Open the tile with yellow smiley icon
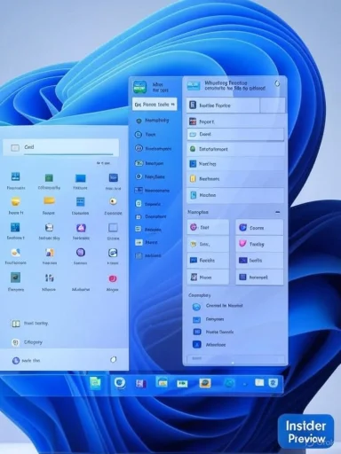The height and width of the screenshot is (454, 341). [208, 244]
